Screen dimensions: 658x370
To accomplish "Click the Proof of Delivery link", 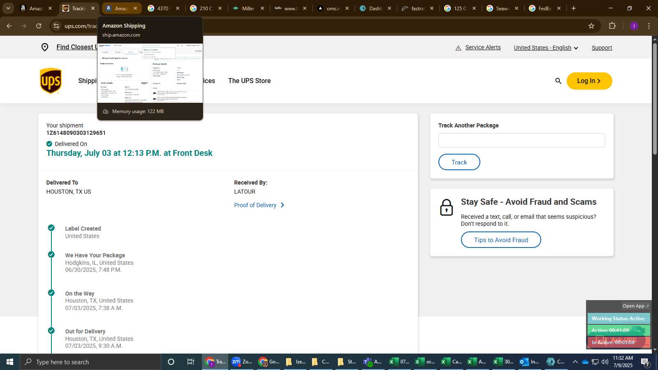I will tap(255, 205).
